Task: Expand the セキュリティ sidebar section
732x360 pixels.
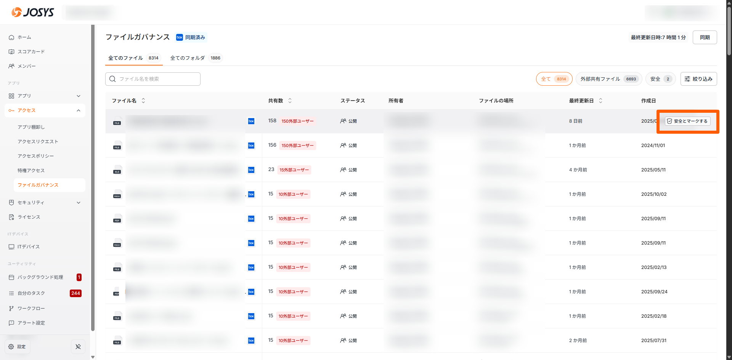Action: coord(45,203)
